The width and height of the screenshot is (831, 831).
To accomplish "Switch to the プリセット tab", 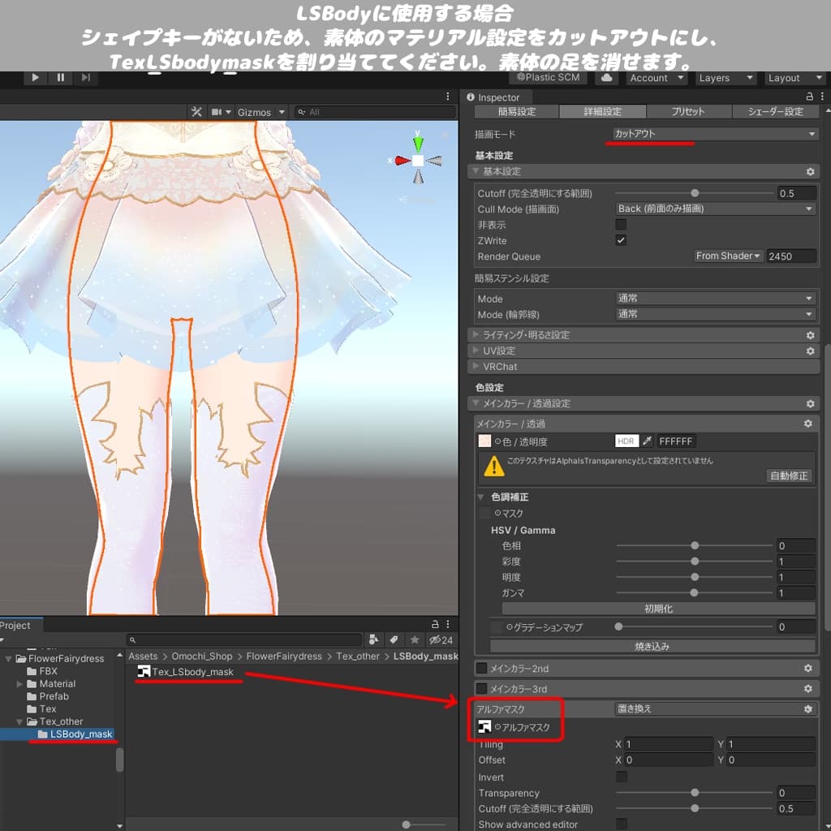I will pyautogui.click(x=687, y=111).
